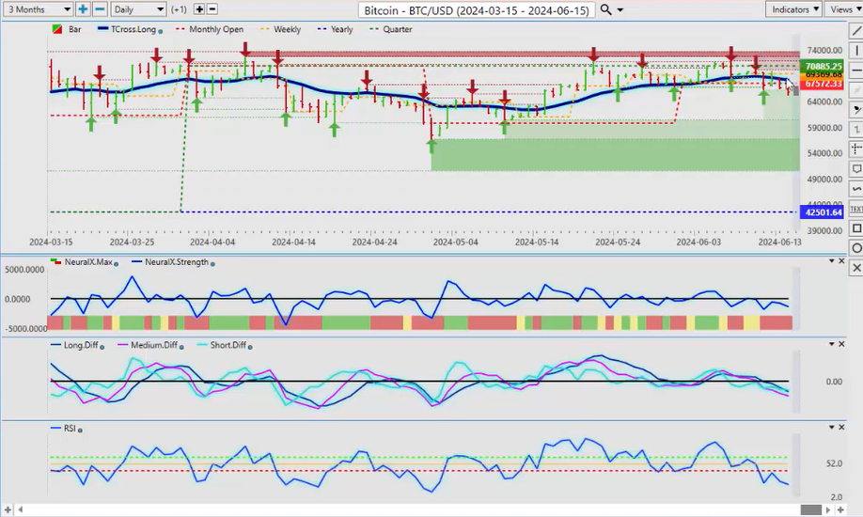Select the vertical line drawing tool
Image resolution: width=863 pixels, height=517 pixels.
[x=855, y=51]
